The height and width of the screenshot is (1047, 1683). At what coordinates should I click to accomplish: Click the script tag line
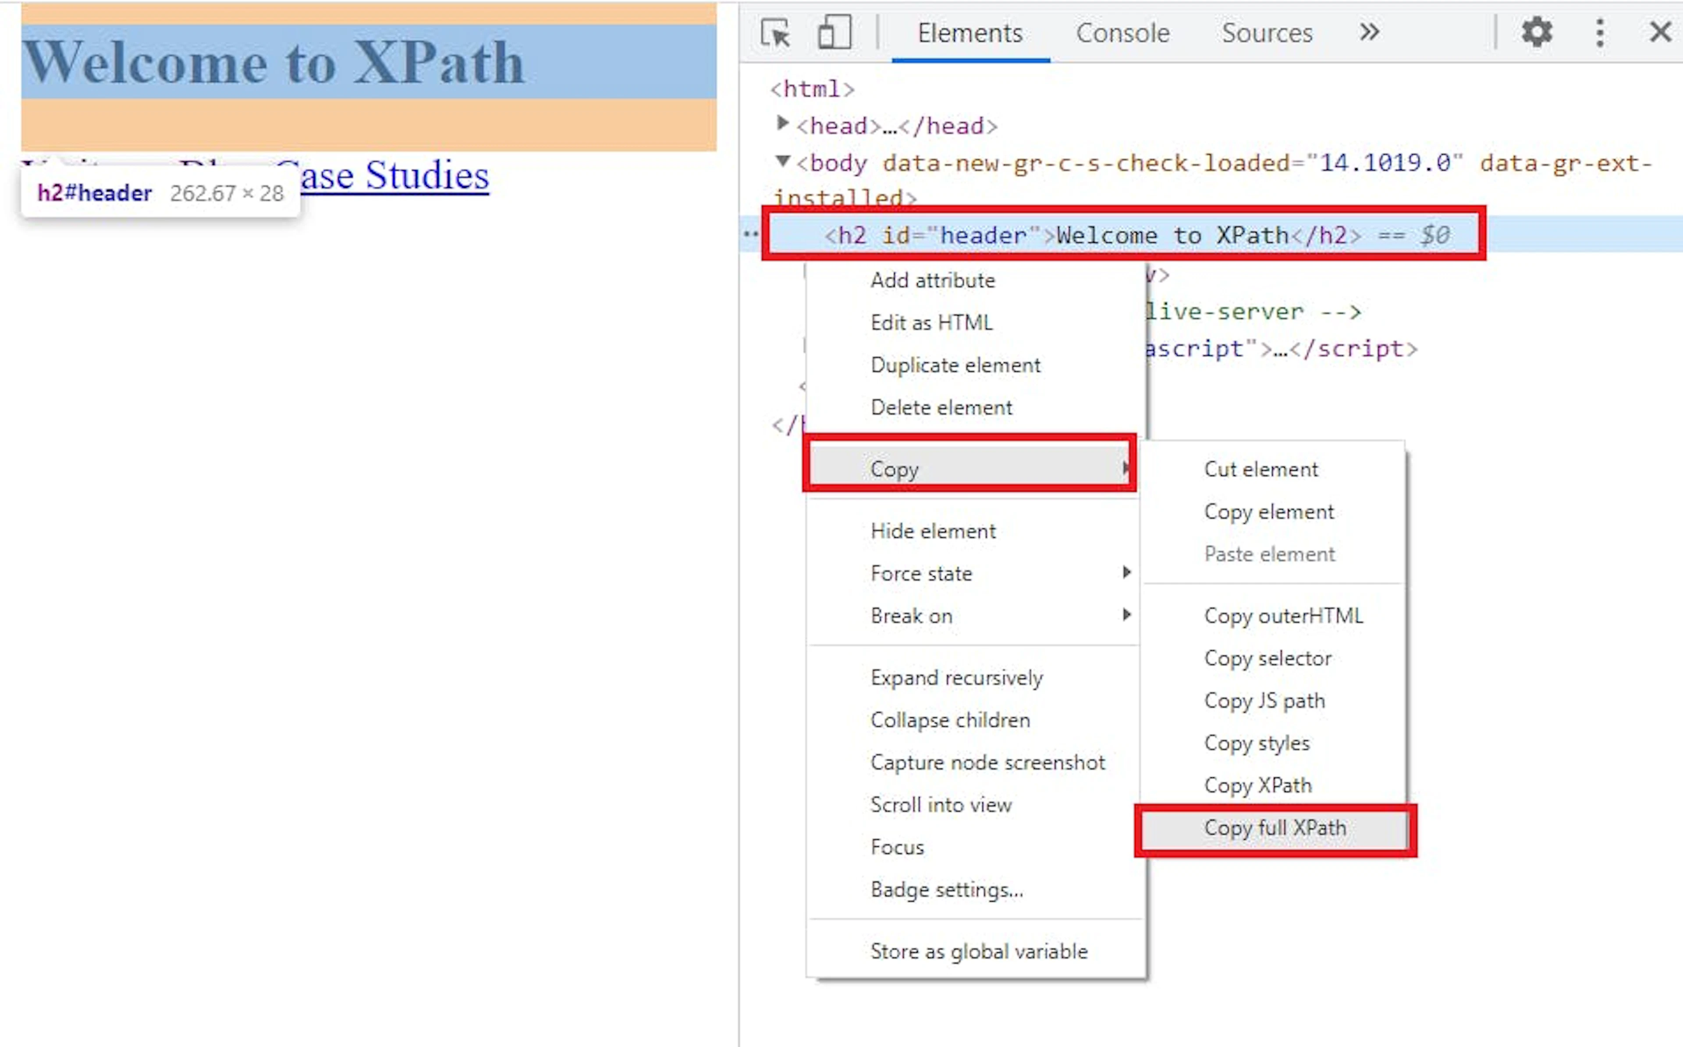1282,349
